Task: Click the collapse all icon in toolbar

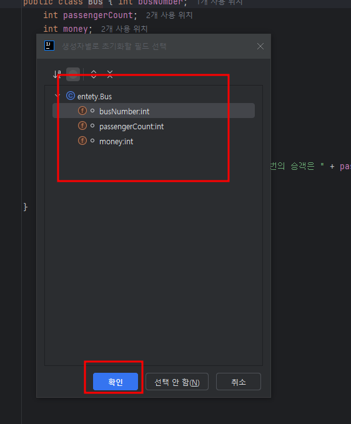Action: pyautogui.click(x=110, y=74)
